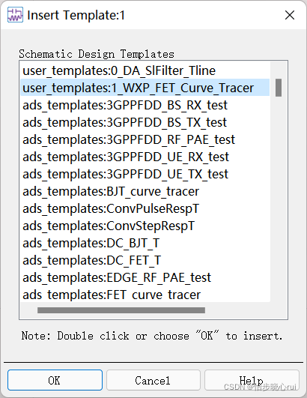Image resolution: width=307 pixels, height=398 pixels.
Task: Highlight ads_templates:3GPPFDD_UE_RX_test
Action: pyautogui.click(x=145, y=157)
